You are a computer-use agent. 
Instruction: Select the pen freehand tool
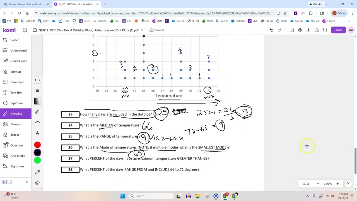pyautogui.click(x=37, y=172)
